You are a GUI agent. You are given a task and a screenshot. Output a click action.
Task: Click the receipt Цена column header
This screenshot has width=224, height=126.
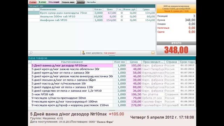[x=110, y=9]
